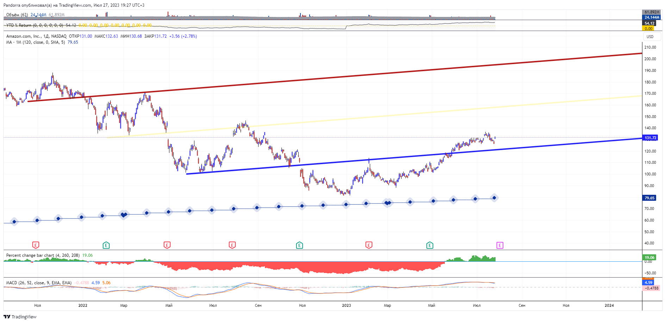Click the 2023 label on time axis
This screenshot has width=666, height=323.
(347, 305)
